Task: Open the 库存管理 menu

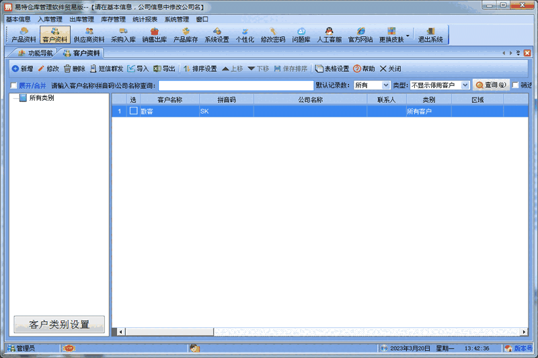Action: coord(113,19)
